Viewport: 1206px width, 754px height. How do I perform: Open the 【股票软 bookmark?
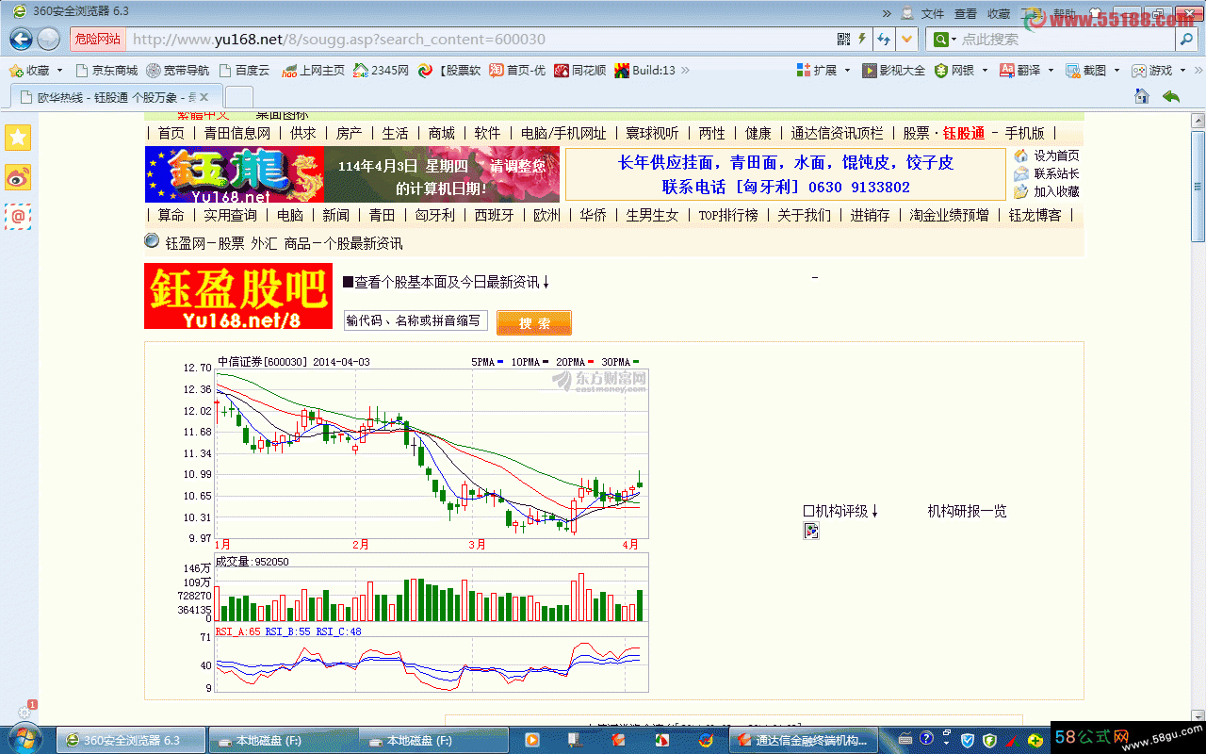pos(450,70)
